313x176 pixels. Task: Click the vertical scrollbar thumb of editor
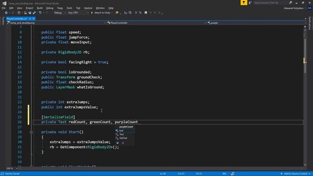point(305,56)
